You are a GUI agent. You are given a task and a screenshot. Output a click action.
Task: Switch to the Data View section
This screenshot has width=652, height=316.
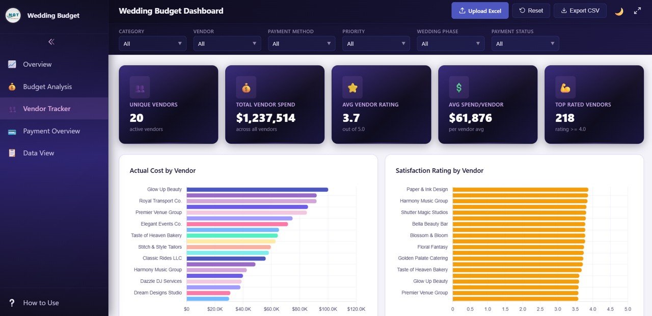(39, 153)
